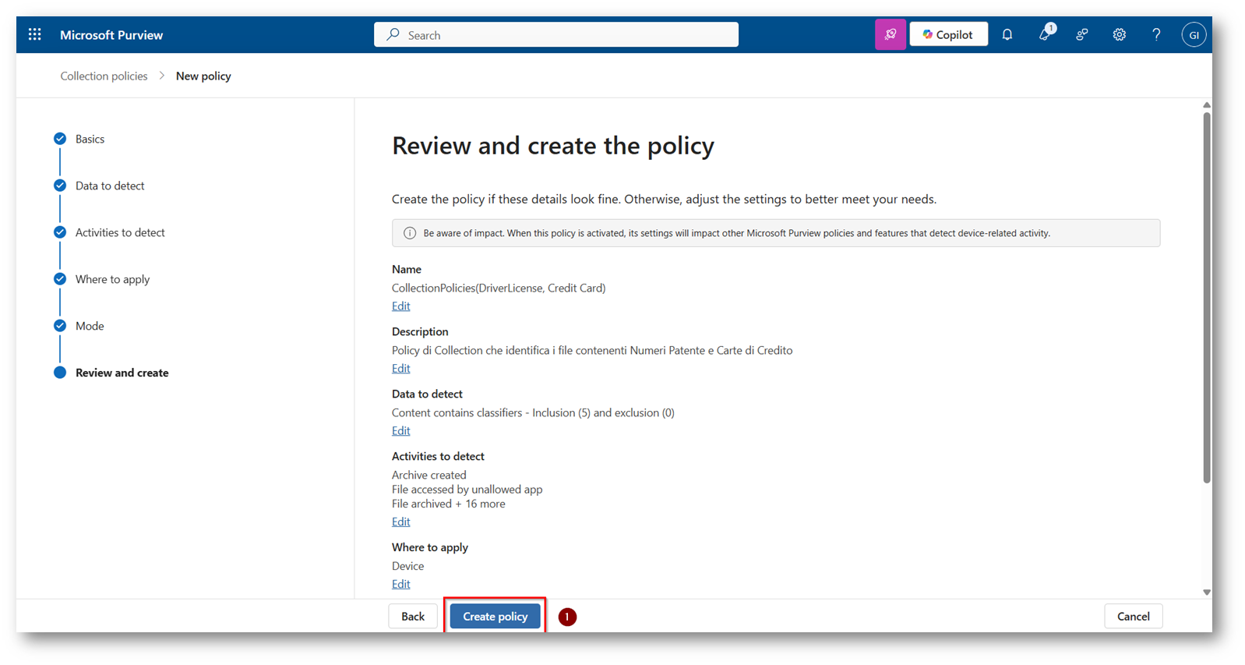Click the magnifier icon in Search
This screenshot has width=1245, height=665.
coord(393,34)
